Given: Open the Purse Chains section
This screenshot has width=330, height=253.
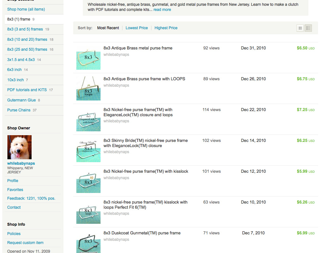Looking at the screenshot, I should (x=19, y=110).
